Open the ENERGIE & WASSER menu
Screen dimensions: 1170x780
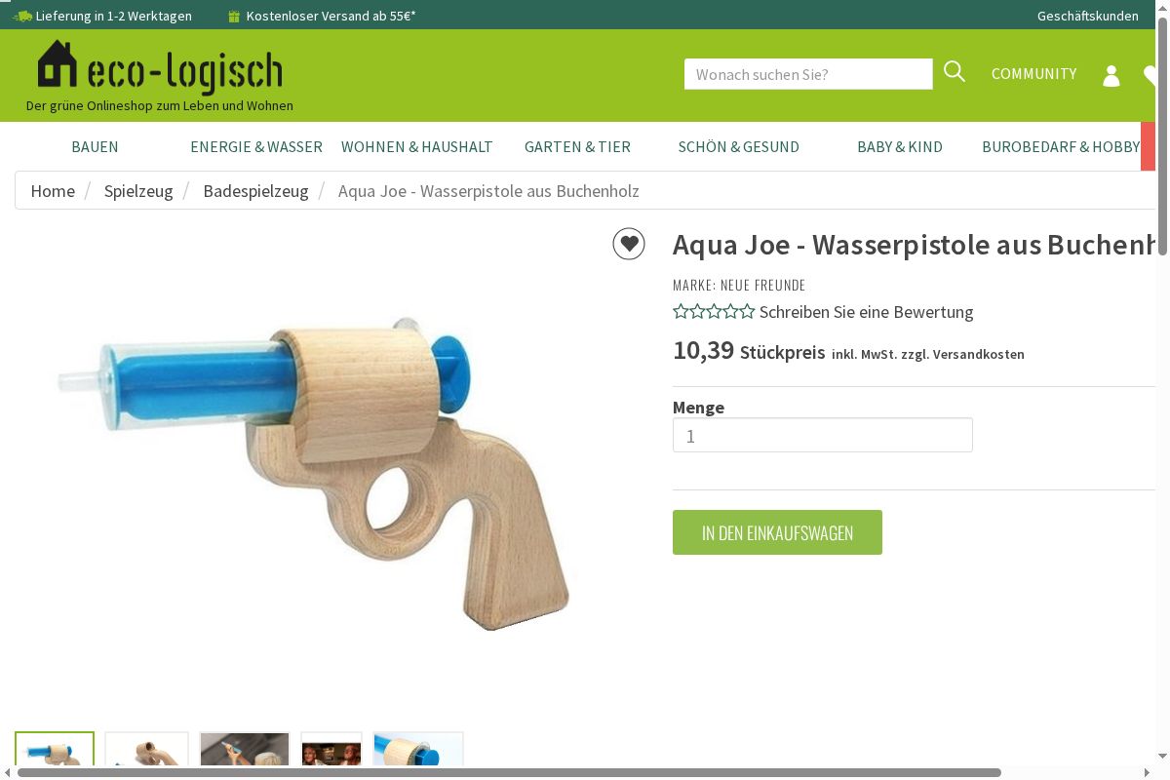[256, 146]
